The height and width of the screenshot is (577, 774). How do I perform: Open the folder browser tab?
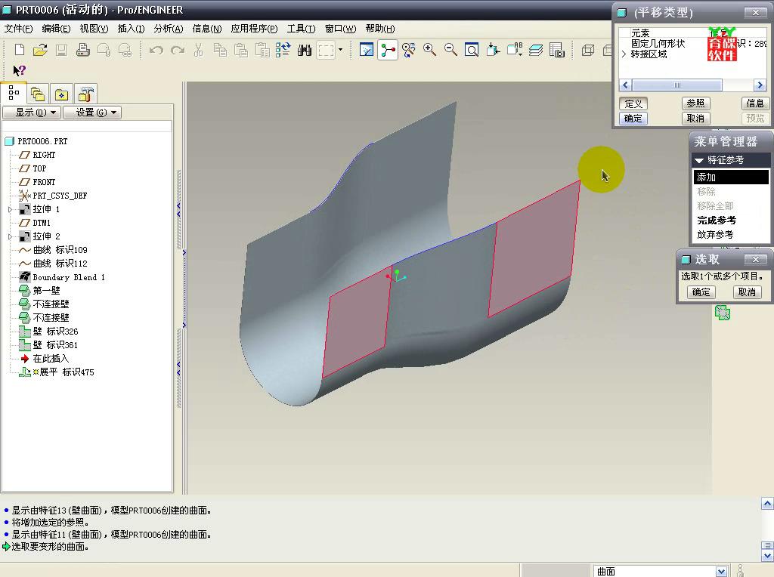pyautogui.click(x=38, y=94)
